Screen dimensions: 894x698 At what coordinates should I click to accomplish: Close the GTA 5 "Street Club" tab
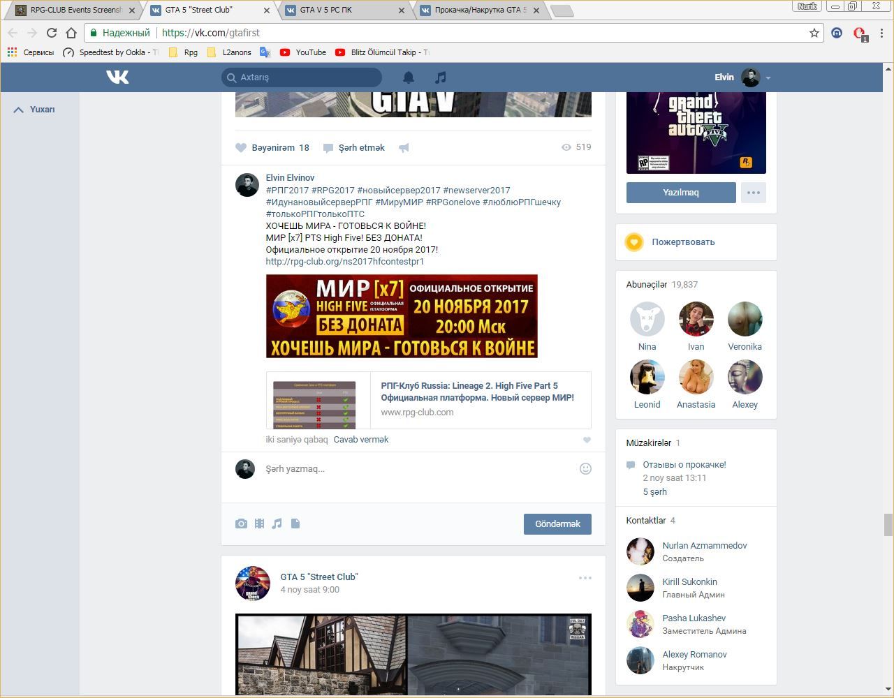(x=267, y=10)
